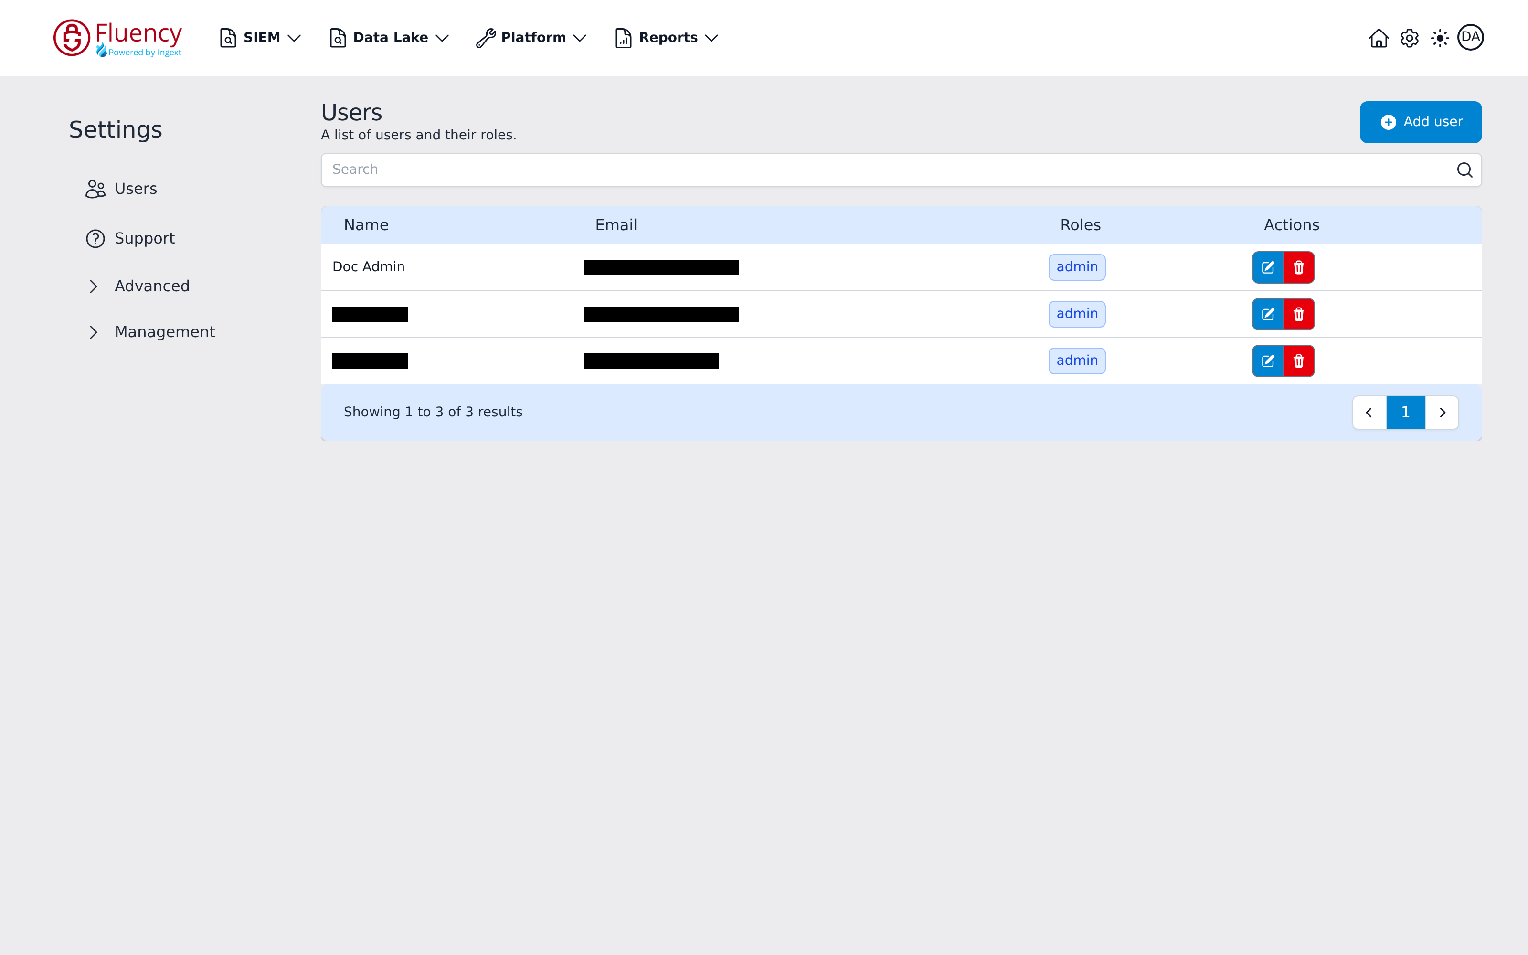Open the Data Lake menu
This screenshot has height=955, width=1528.
click(389, 38)
